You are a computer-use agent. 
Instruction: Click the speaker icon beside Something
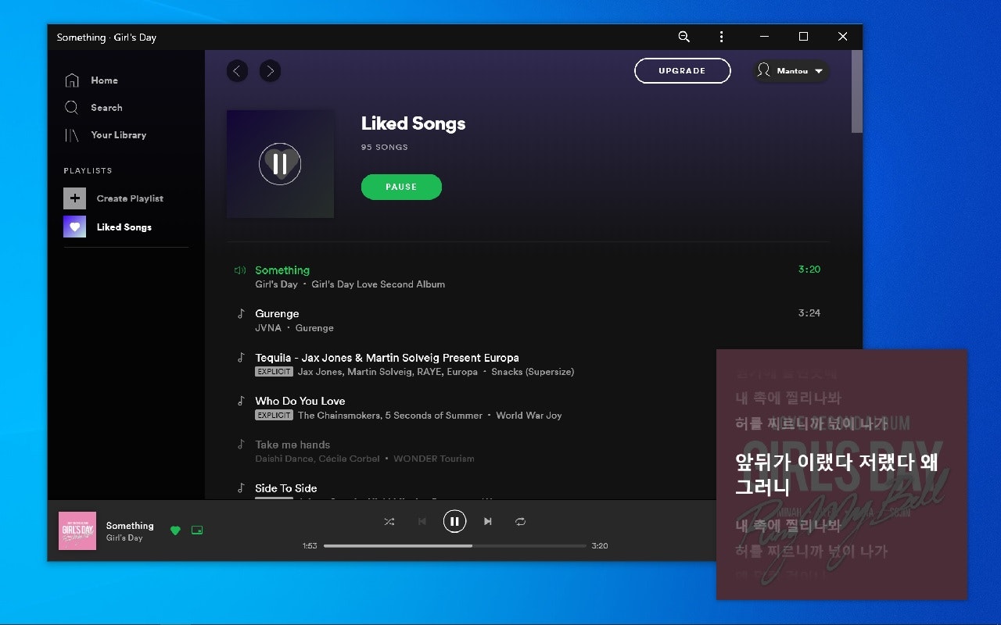coord(240,270)
